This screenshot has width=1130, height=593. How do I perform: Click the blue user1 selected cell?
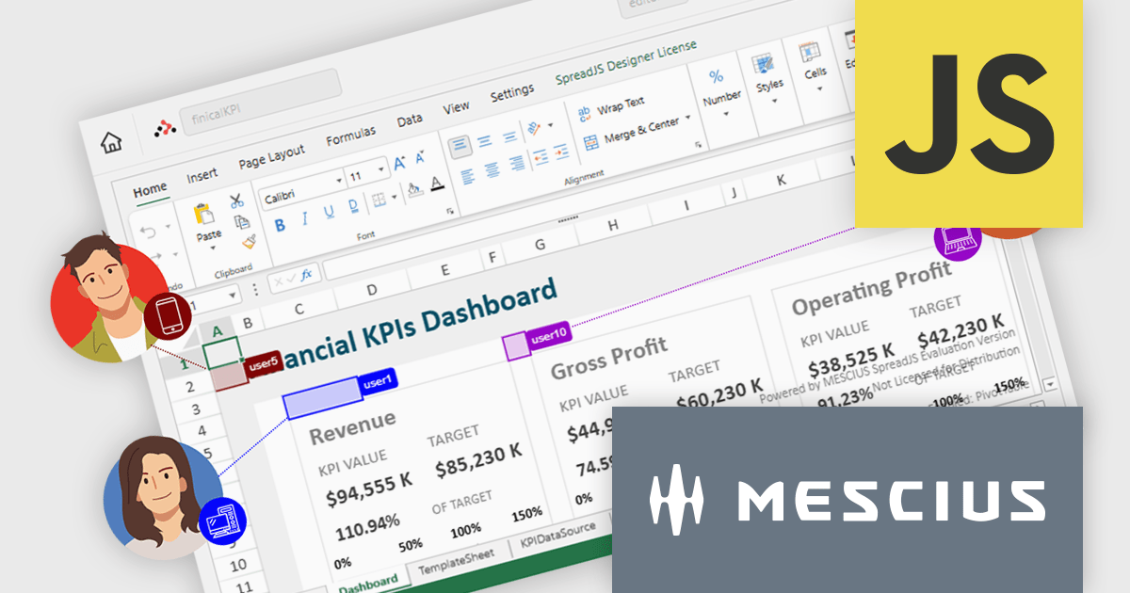point(321,397)
